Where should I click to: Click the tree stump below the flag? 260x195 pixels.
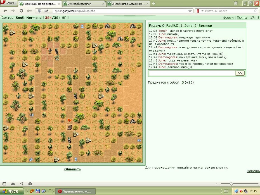click(x=70, y=127)
